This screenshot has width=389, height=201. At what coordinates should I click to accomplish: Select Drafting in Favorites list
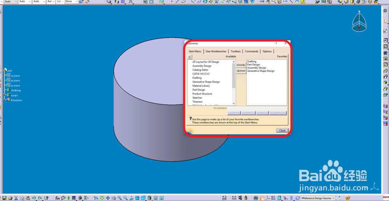[252, 62]
